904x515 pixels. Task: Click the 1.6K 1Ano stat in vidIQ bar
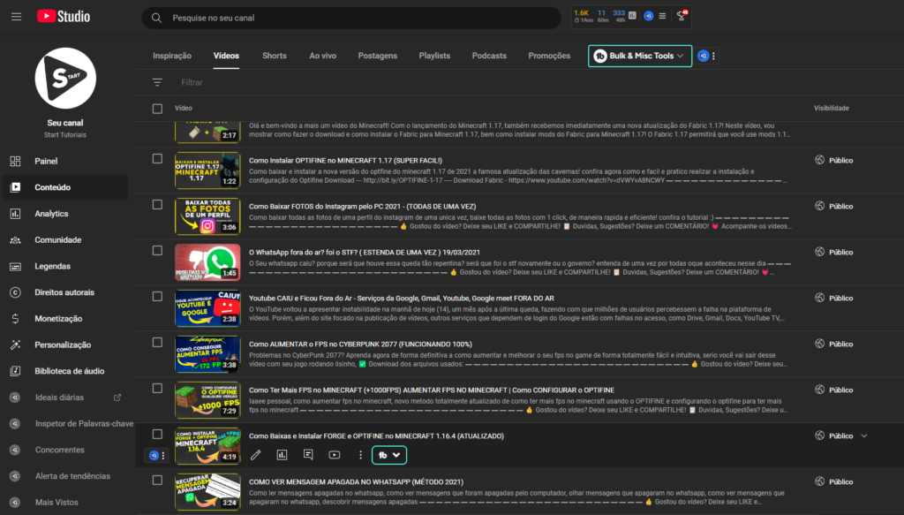coord(583,16)
